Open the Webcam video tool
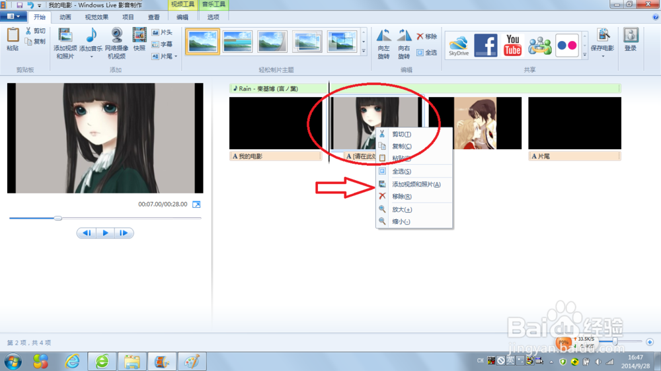 pyautogui.click(x=117, y=44)
